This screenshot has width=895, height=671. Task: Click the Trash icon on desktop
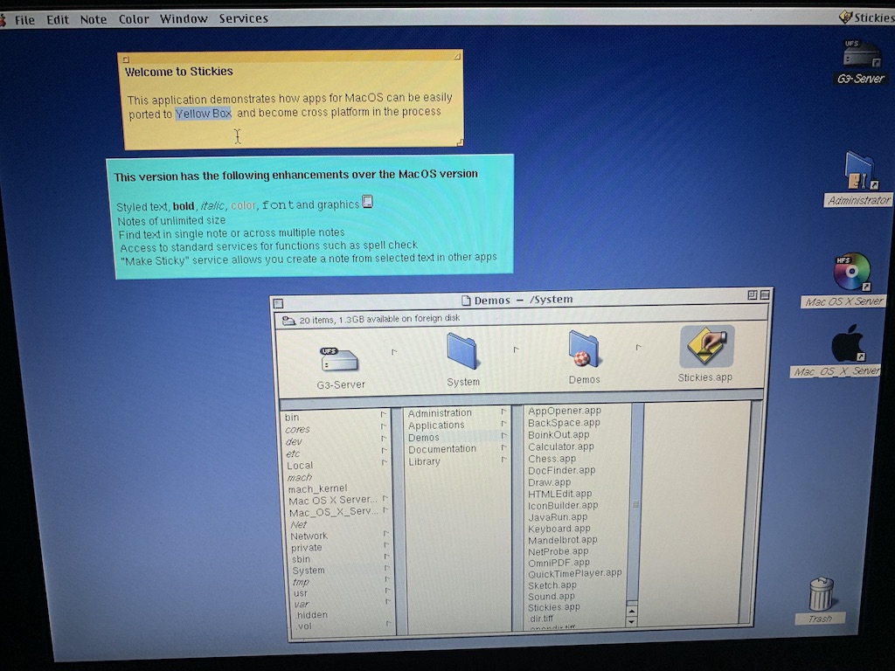coord(821,594)
